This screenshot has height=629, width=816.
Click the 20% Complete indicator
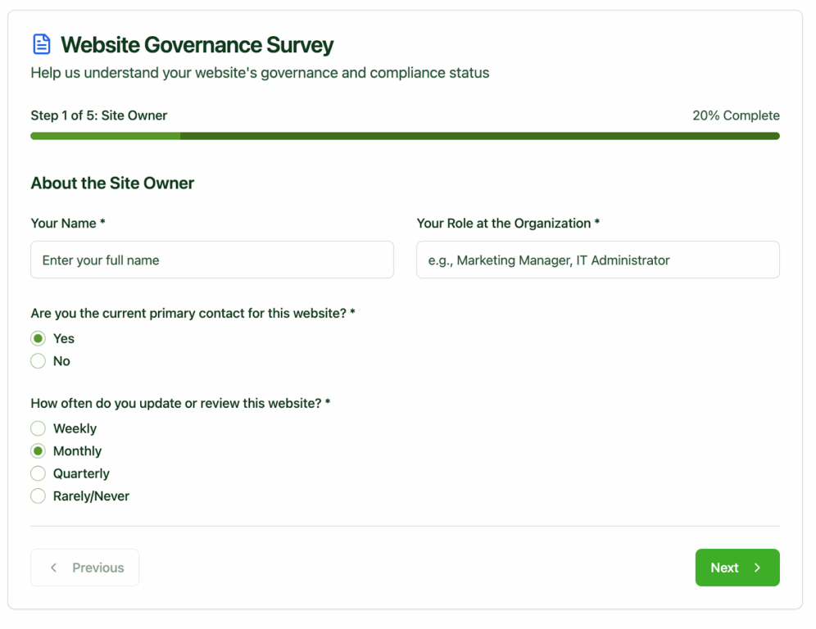click(x=736, y=115)
